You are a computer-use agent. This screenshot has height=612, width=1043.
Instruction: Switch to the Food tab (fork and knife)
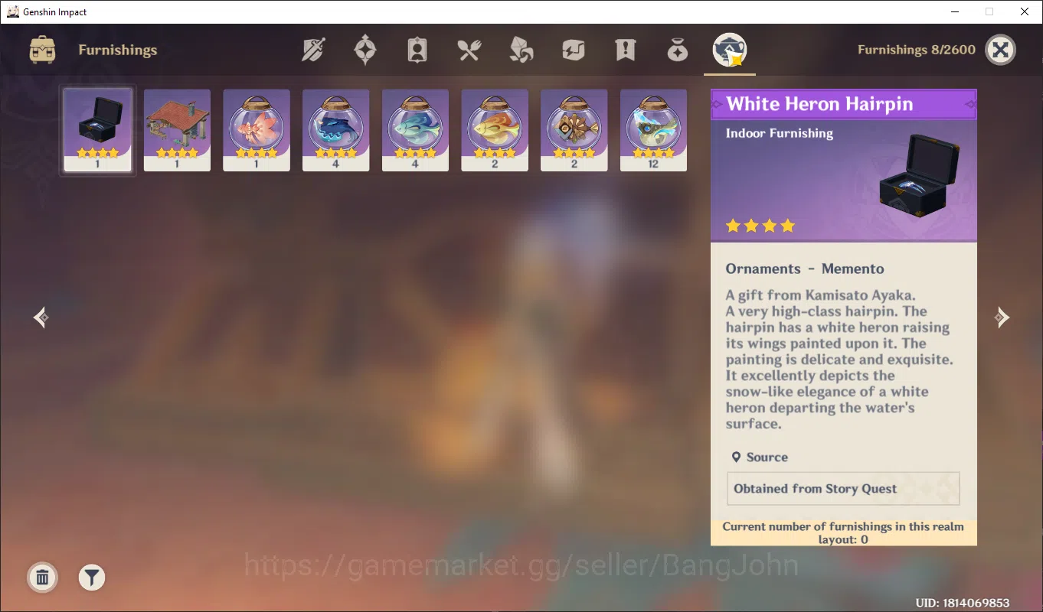(x=469, y=50)
